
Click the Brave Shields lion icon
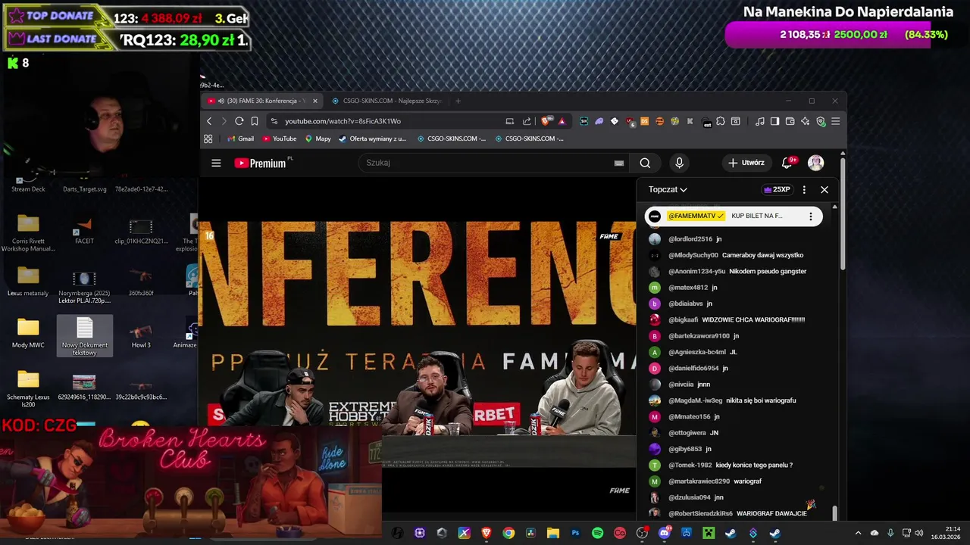[546, 121]
